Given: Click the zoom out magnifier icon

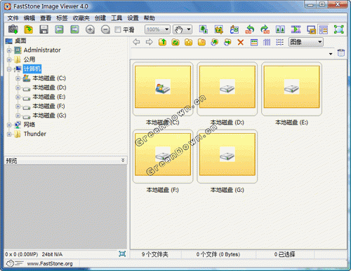Looking at the screenshot, I should pos(105,29).
